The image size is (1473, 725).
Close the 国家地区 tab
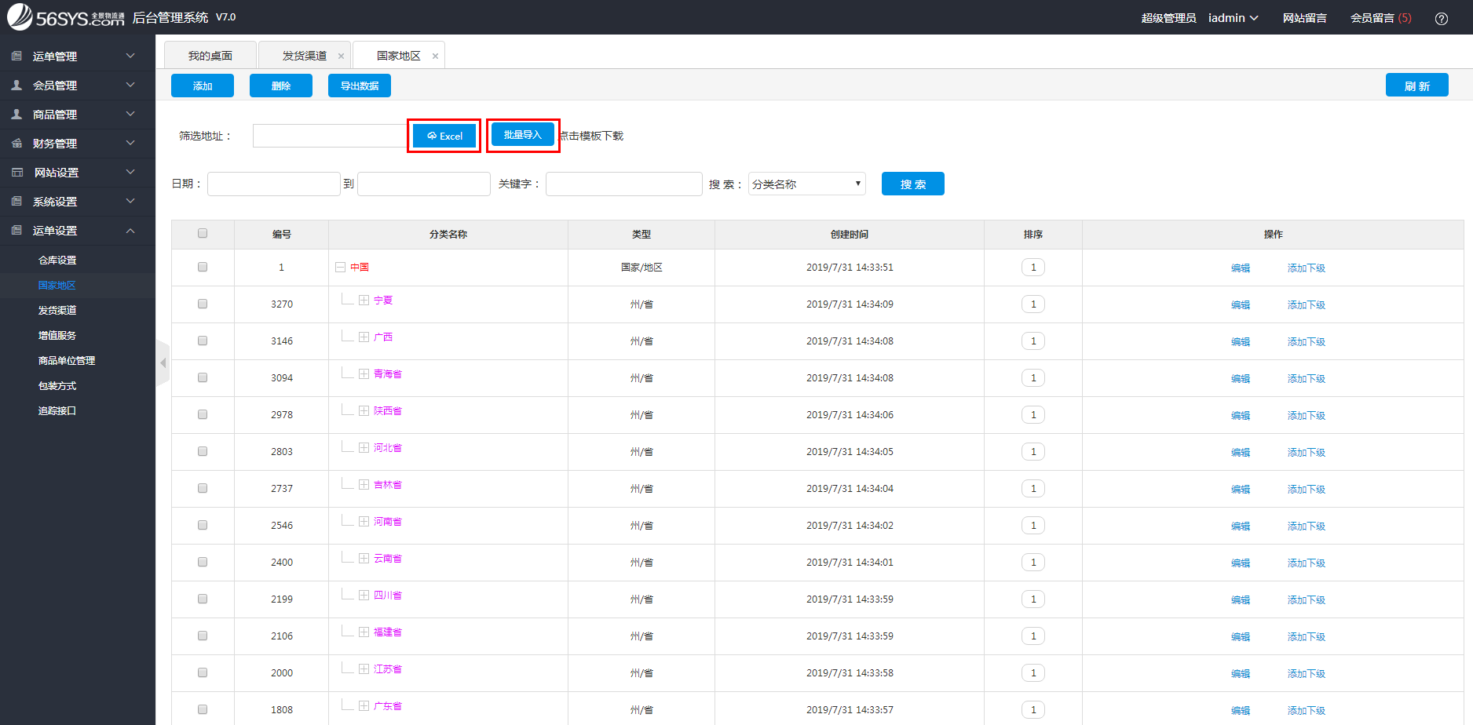[x=435, y=56]
